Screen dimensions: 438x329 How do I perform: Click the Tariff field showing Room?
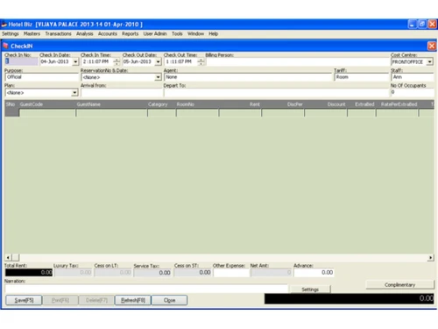pos(362,77)
